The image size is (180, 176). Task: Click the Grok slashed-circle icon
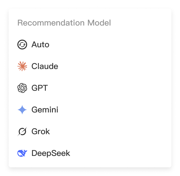coord(22,131)
